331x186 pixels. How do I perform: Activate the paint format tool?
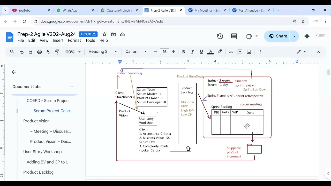(57, 52)
